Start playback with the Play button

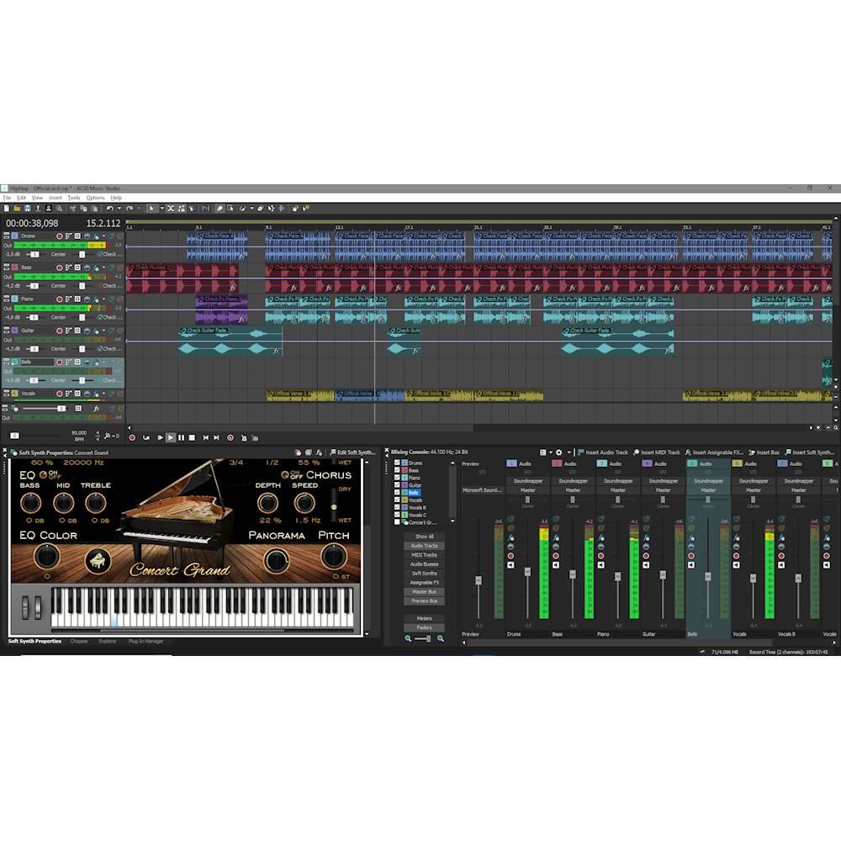click(x=171, y=437)
